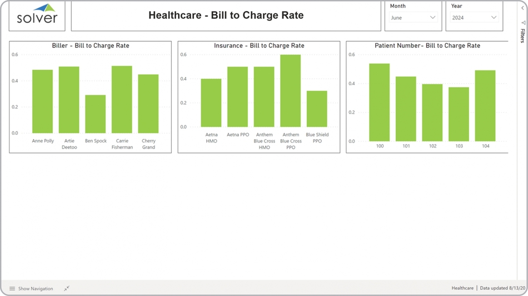The height and width of the screenshot is (296, 528).
Task: Click the Healthcare - Bill to Charge Rate heading
Action: click(226, 16)
